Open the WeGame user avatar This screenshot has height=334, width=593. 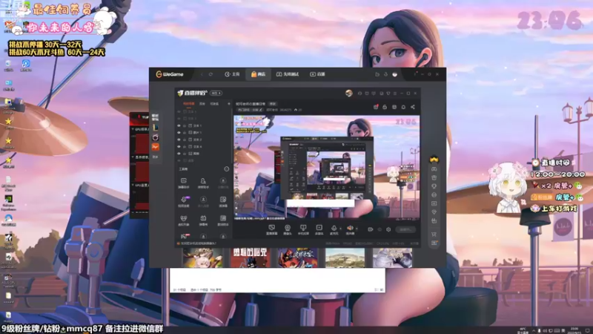pos(395,74)
